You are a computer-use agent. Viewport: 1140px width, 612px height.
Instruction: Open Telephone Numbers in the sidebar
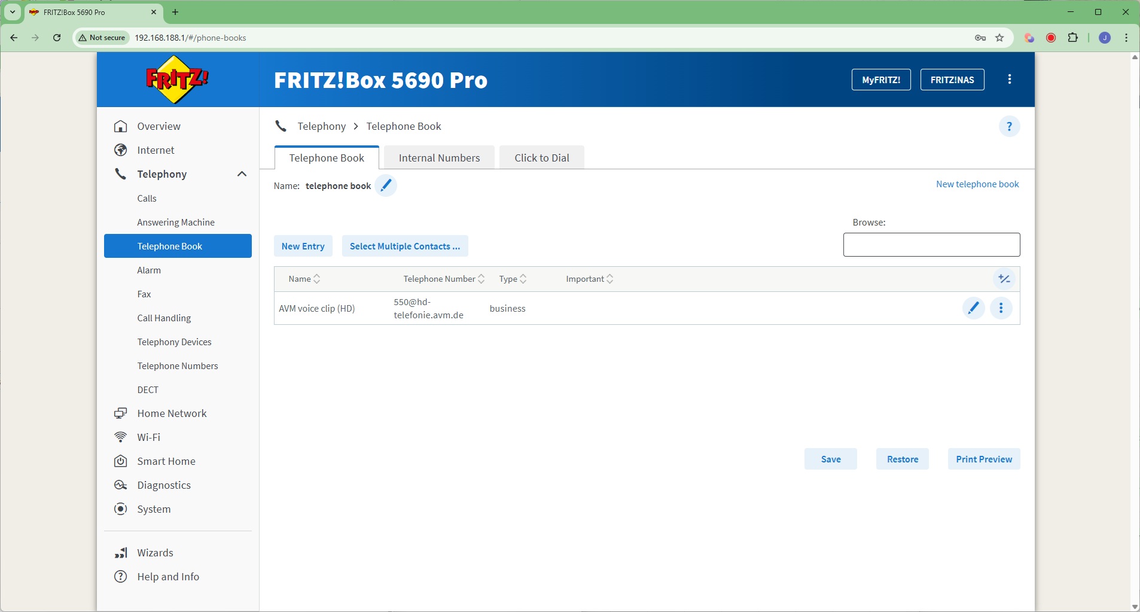point(178,366)
